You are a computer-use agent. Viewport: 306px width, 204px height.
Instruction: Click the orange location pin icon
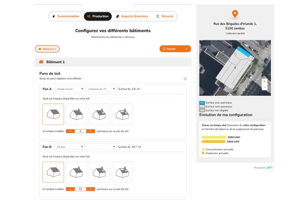click(x=235, y=14)
